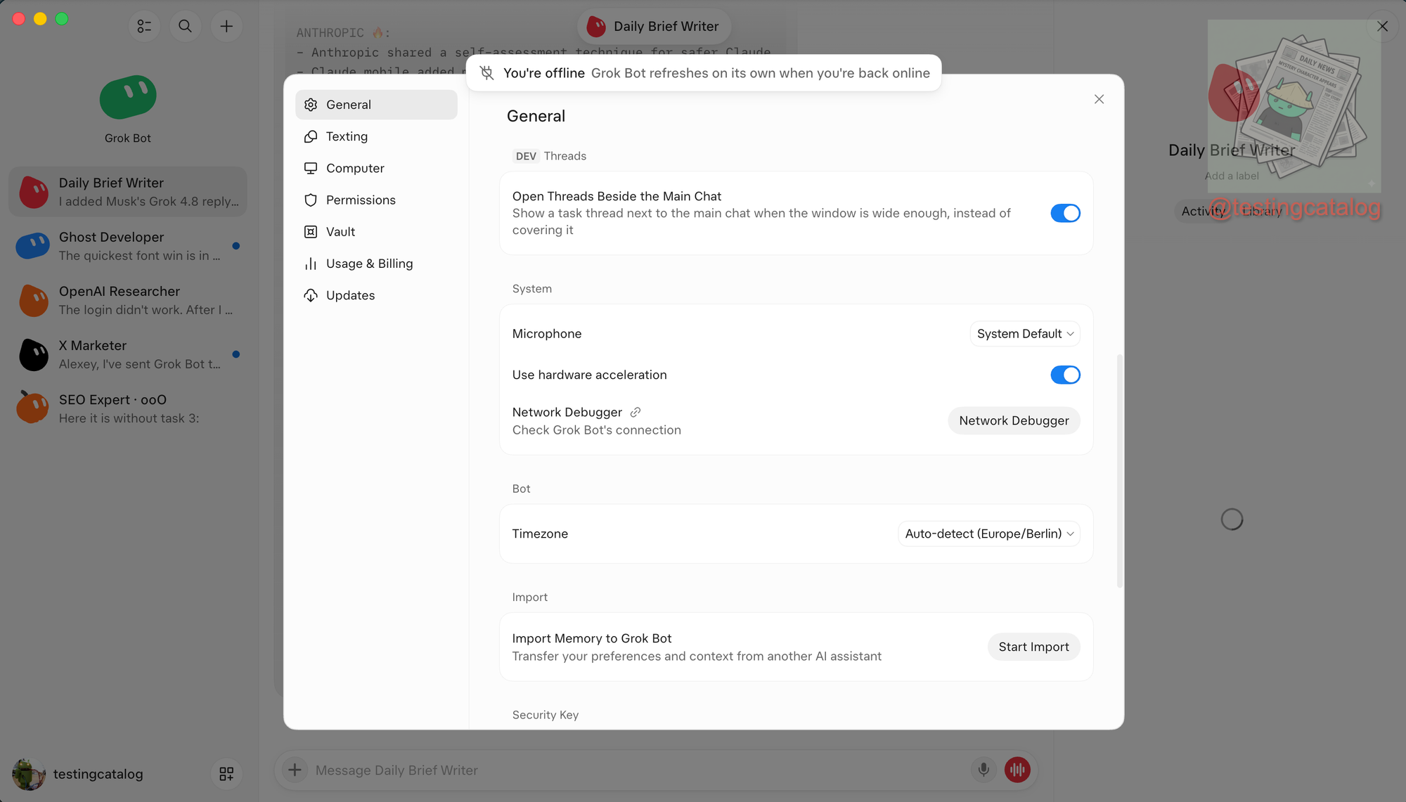Screen dimensions: 1406x802
Task: Click the plus icon to start new chat
Action: click(226, 26)
